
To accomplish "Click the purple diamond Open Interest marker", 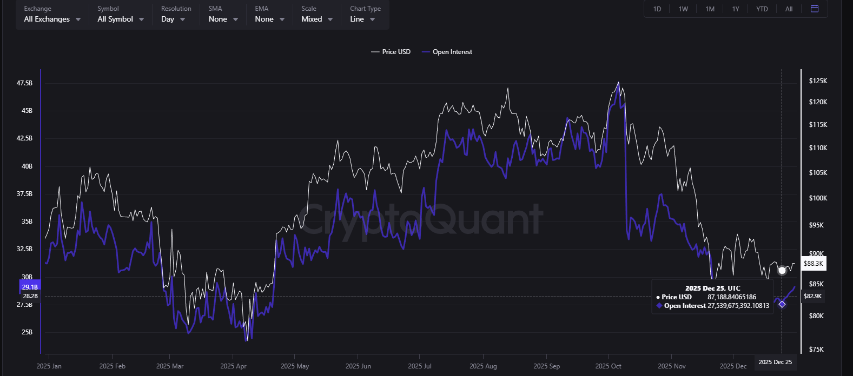I will click(782, 304).
